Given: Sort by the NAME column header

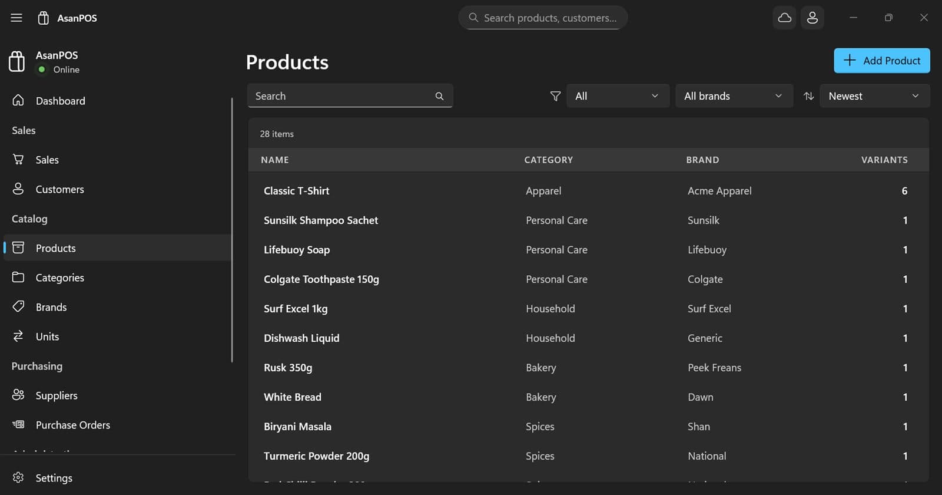Looking at the screenshot, I should point(275,160).
